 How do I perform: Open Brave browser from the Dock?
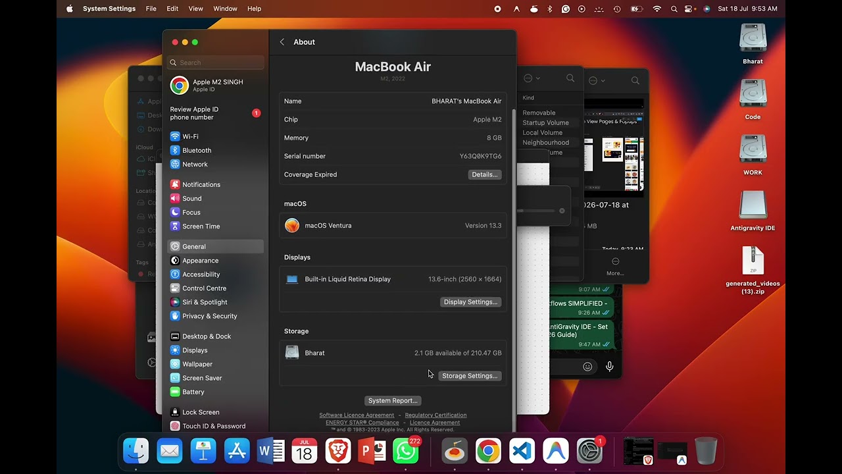click(x=338, y=451)
